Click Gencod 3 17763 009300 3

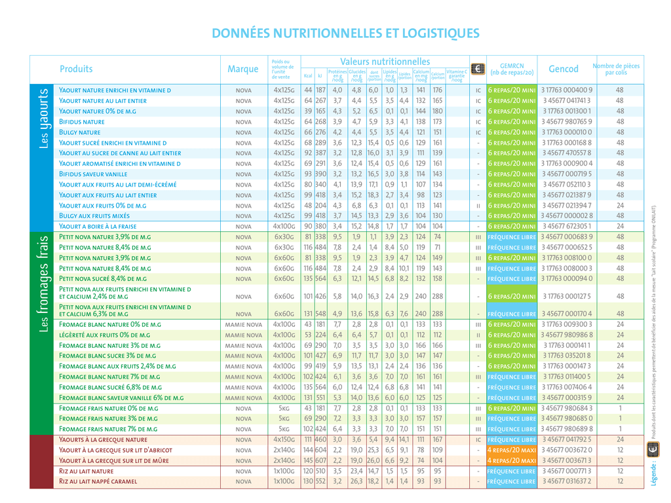pos(567,325)
